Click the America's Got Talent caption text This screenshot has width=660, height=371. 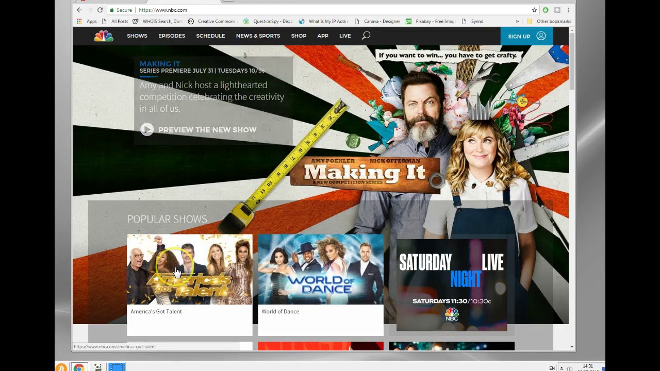156,312
